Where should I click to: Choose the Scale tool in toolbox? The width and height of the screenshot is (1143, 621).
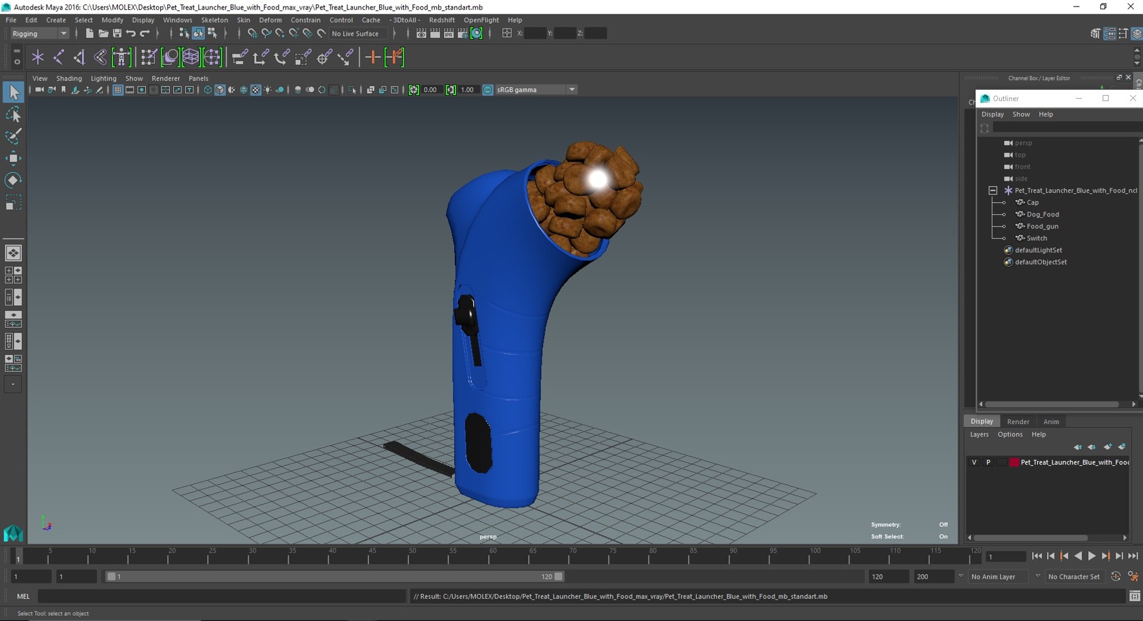coord(13,203)
